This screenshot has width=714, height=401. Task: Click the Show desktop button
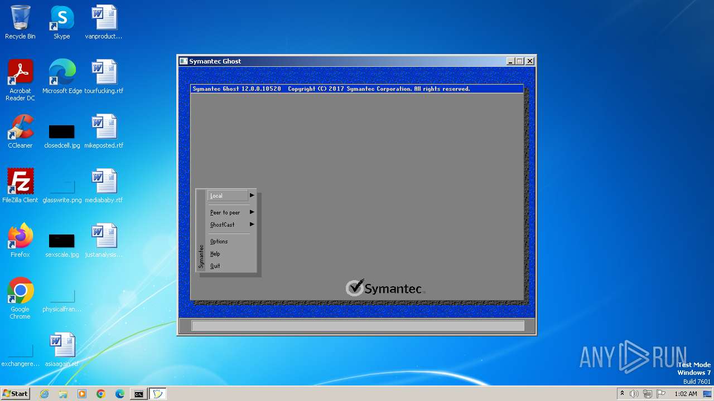coord(707,394)
